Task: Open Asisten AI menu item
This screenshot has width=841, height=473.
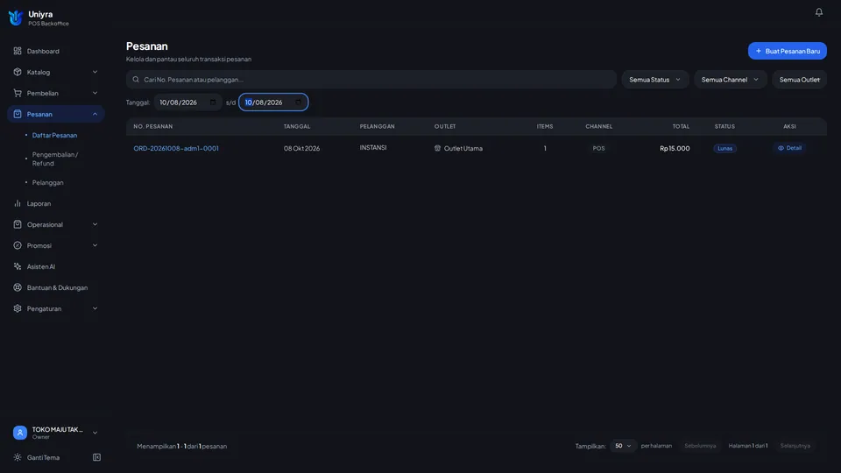Action: [56, 266]
